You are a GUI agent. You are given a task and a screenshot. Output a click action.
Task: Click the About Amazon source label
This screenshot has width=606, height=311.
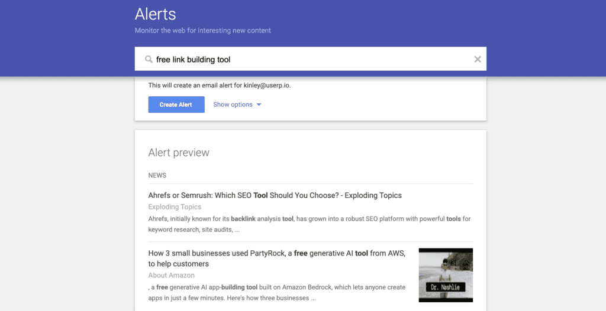pyautogui.click(x=171, y=276)
